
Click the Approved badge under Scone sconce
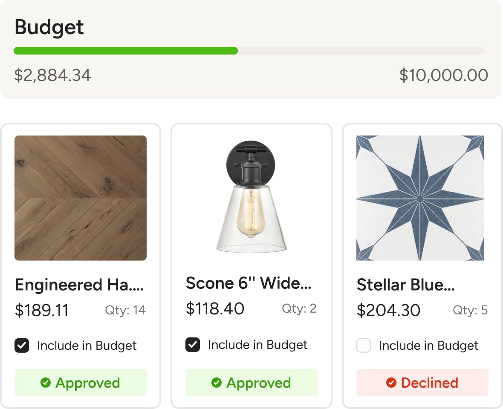[251, 383]
